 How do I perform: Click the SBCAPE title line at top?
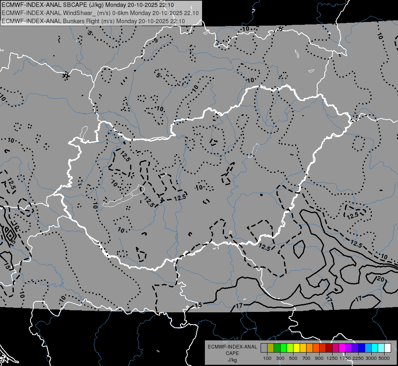[88, 5]
